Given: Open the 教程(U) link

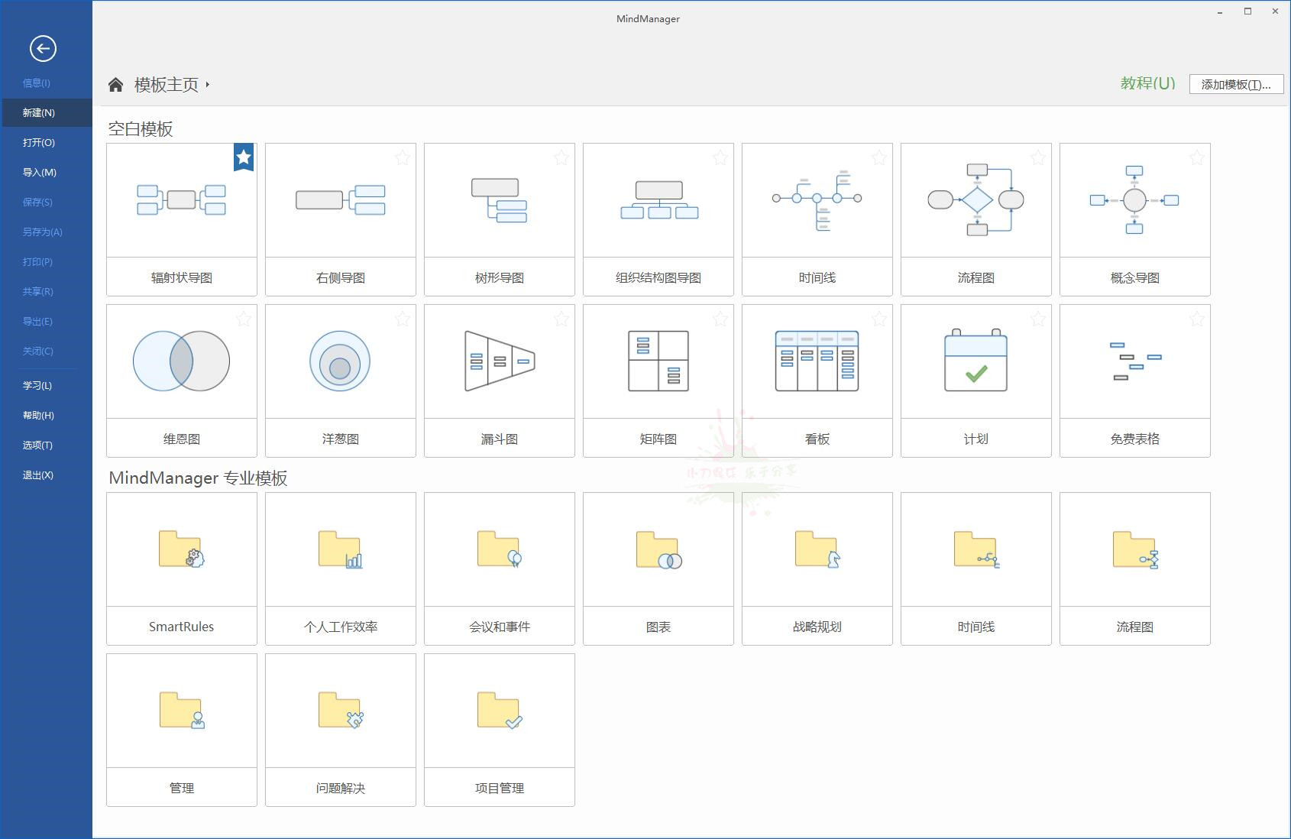Looking at the screenshot, I should coord(1147,84).
